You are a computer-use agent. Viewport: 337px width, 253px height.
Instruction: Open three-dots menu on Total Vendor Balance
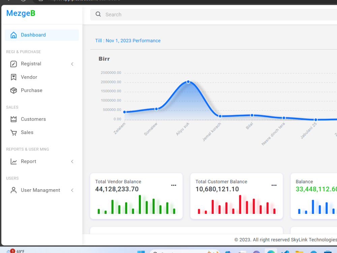click(174, 185)
